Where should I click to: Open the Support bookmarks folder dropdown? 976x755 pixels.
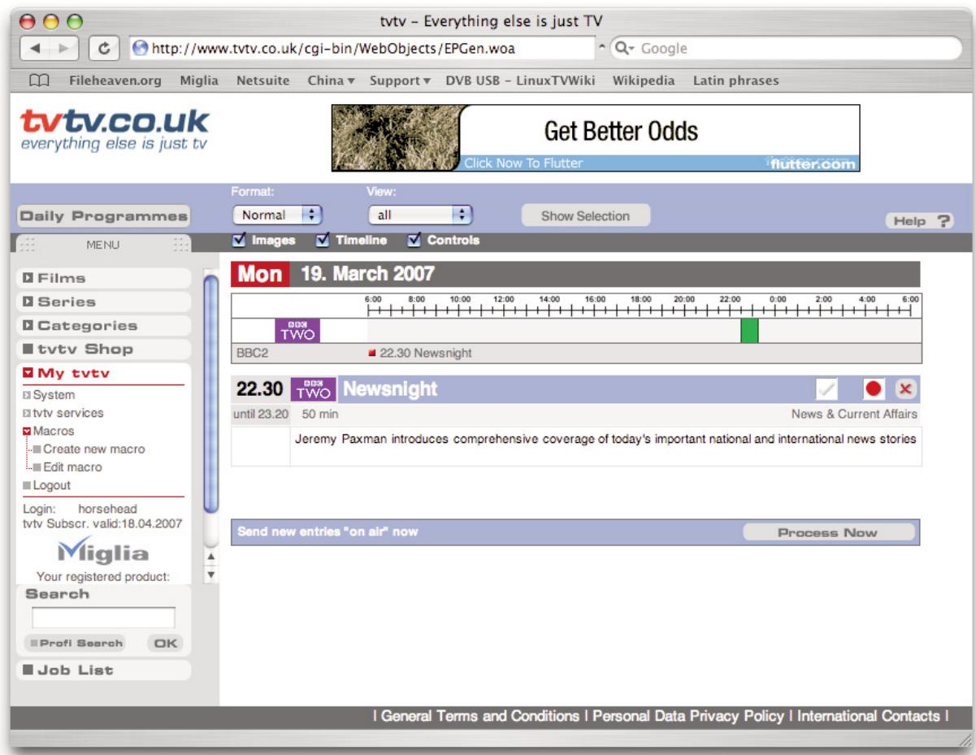pyautogui.click(x=400, y=80)
